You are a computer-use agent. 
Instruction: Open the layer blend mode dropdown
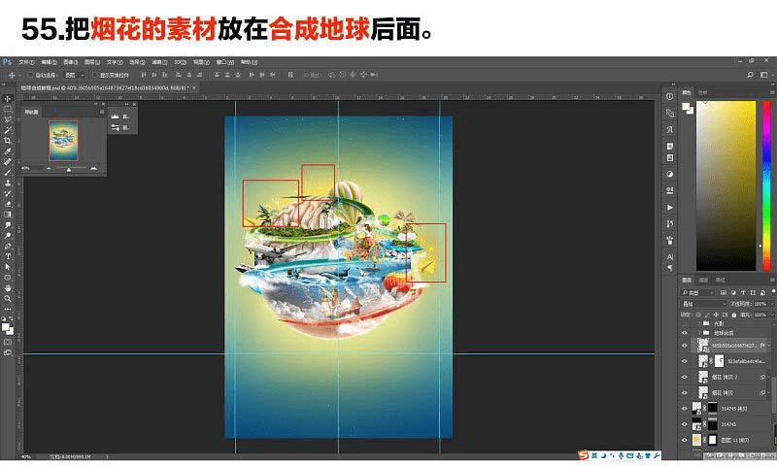point(703,304)
